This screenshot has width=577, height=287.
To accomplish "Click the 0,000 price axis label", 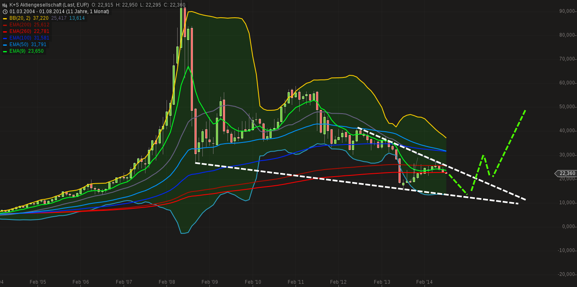I will click(x=568, y=226).
